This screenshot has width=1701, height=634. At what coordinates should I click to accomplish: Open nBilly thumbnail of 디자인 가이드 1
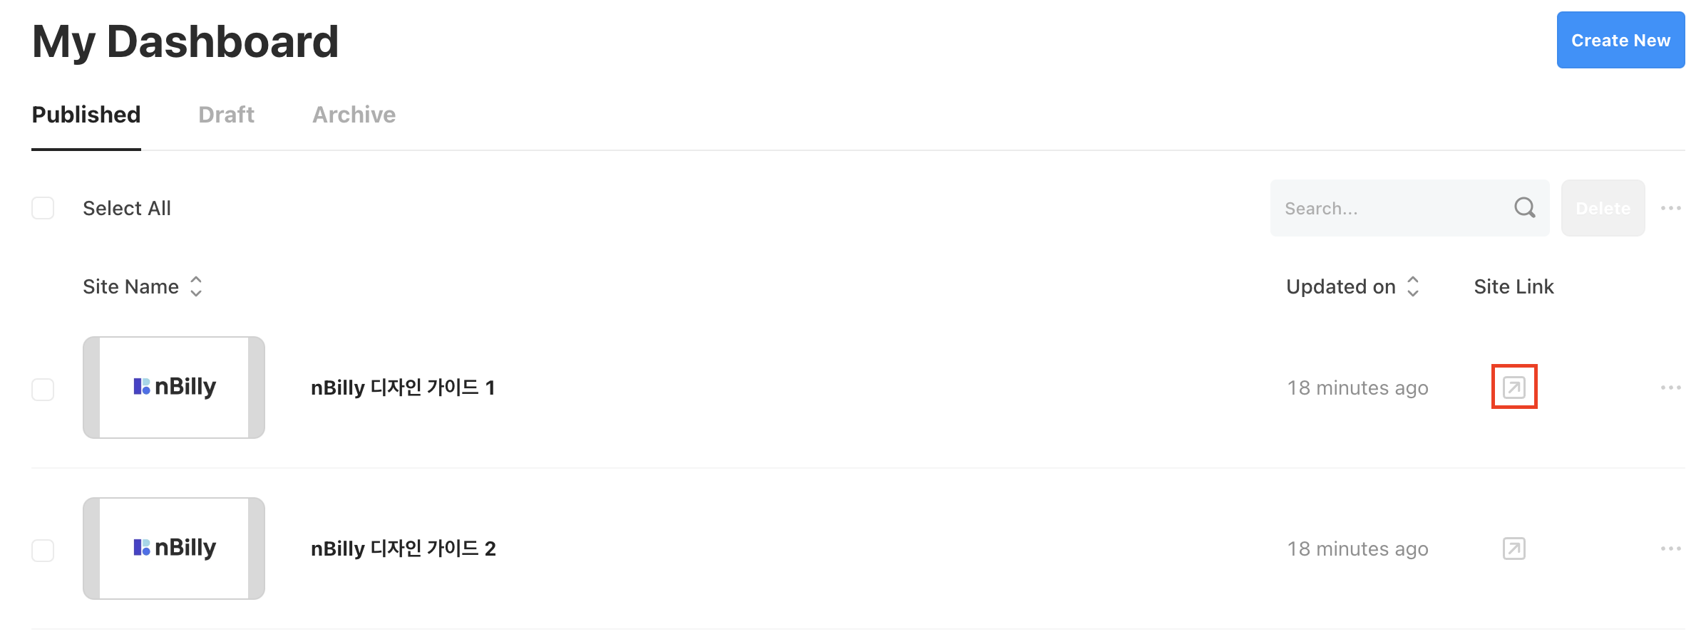pyautogui.click(x=174, y=388)
